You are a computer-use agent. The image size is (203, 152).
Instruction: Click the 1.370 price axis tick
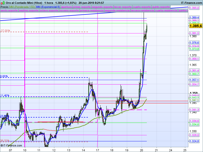pos(193,55)
